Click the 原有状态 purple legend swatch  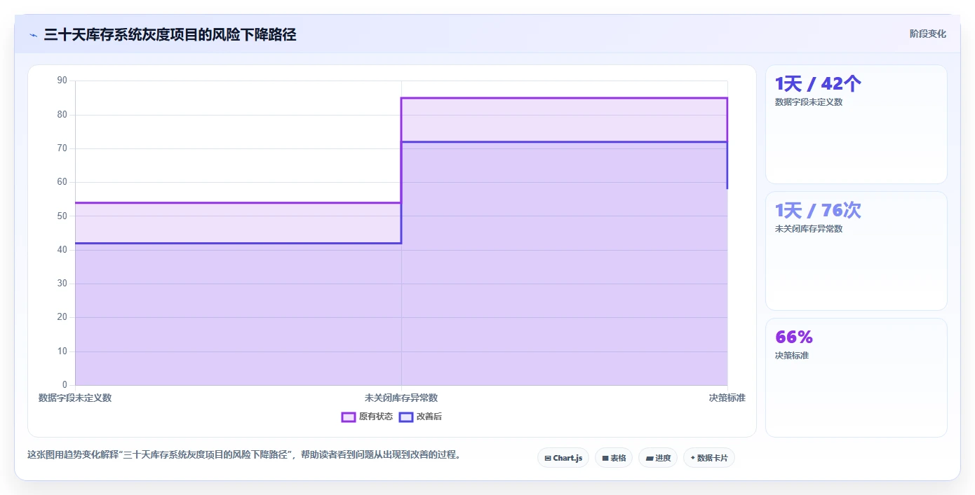[x=349, y=417]
